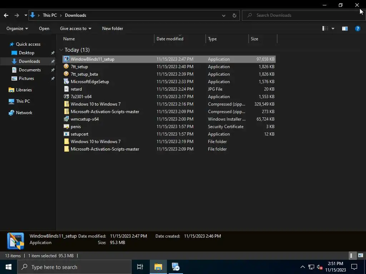Switch to details view in status bar

tap(352, 255)
